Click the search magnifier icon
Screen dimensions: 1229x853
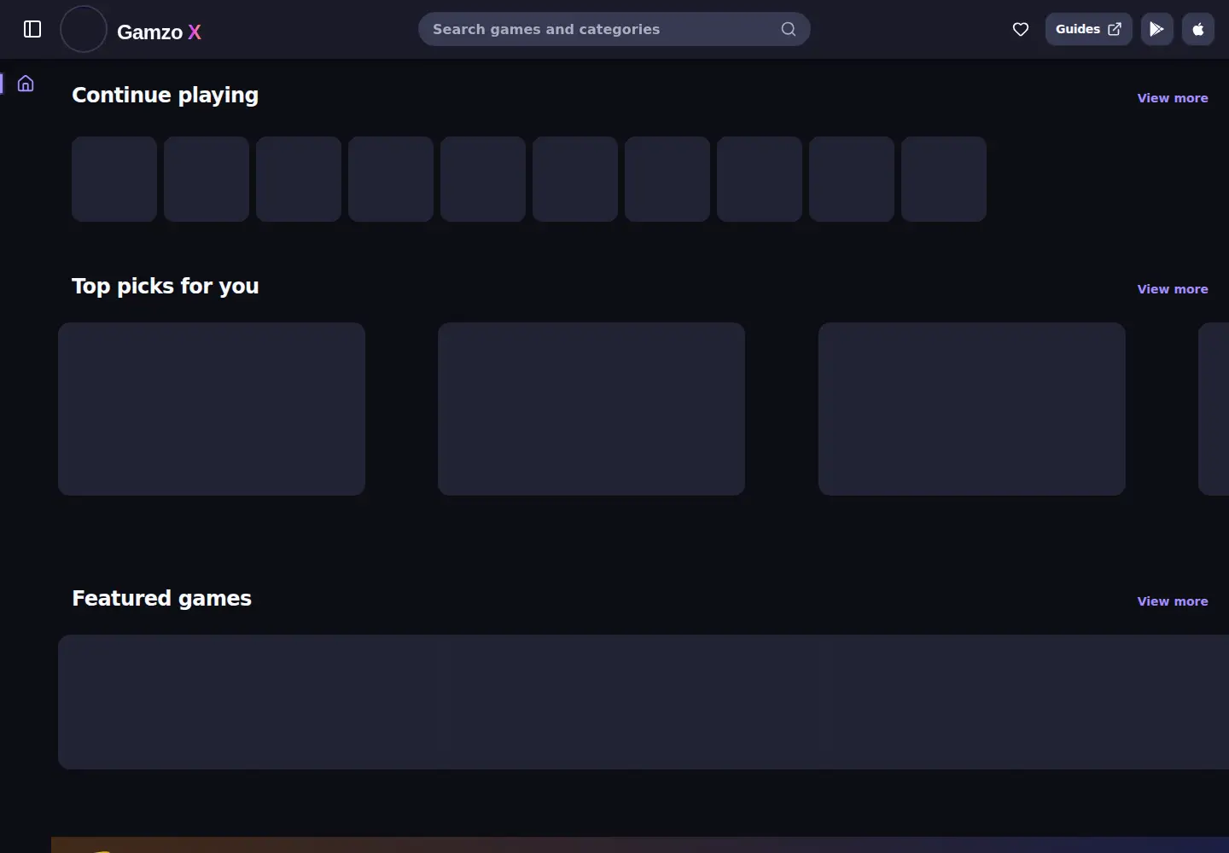click(789, 29)
